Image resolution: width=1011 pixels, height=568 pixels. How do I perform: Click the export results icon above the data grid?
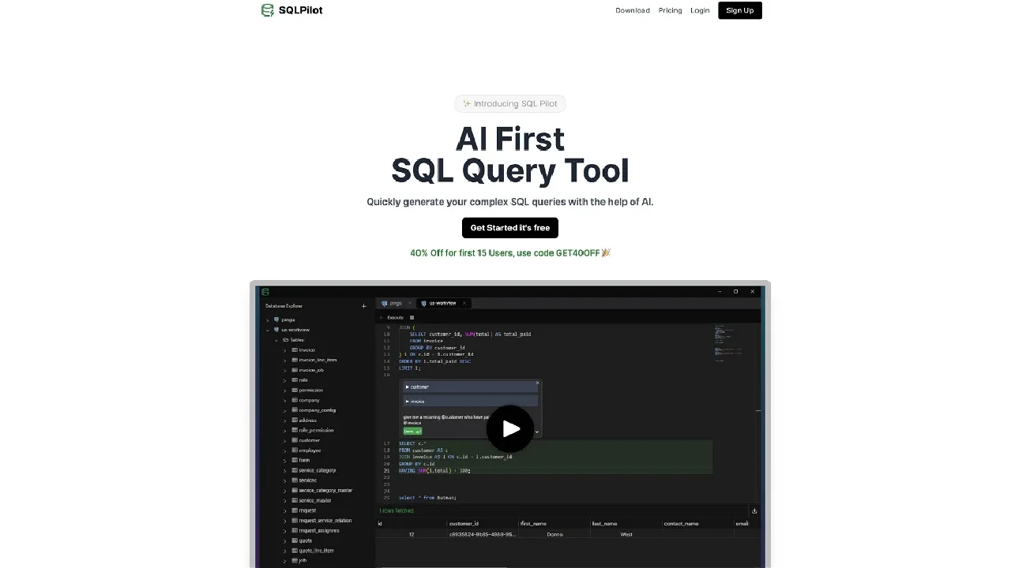coord(754,510)
